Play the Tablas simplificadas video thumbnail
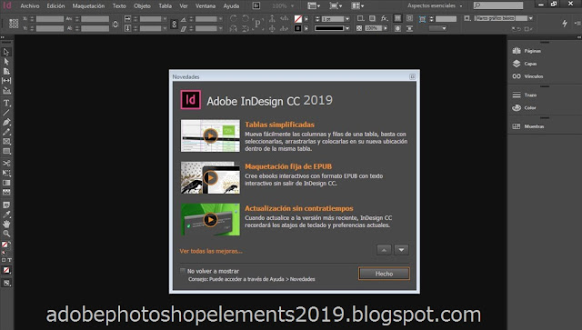 [210, 135]
